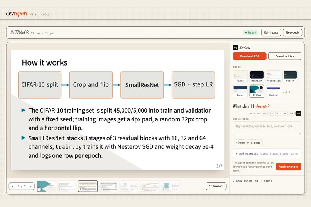Click the SGD + step LR diagram box
311x207 pixels.
click(193, 85)
